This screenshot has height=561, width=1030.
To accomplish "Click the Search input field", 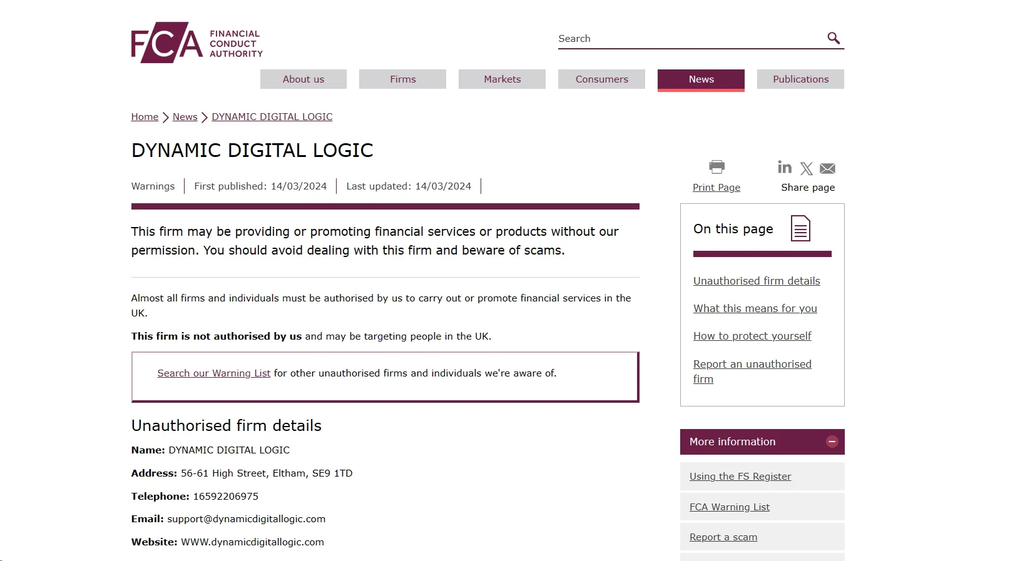I will point(690,39).
